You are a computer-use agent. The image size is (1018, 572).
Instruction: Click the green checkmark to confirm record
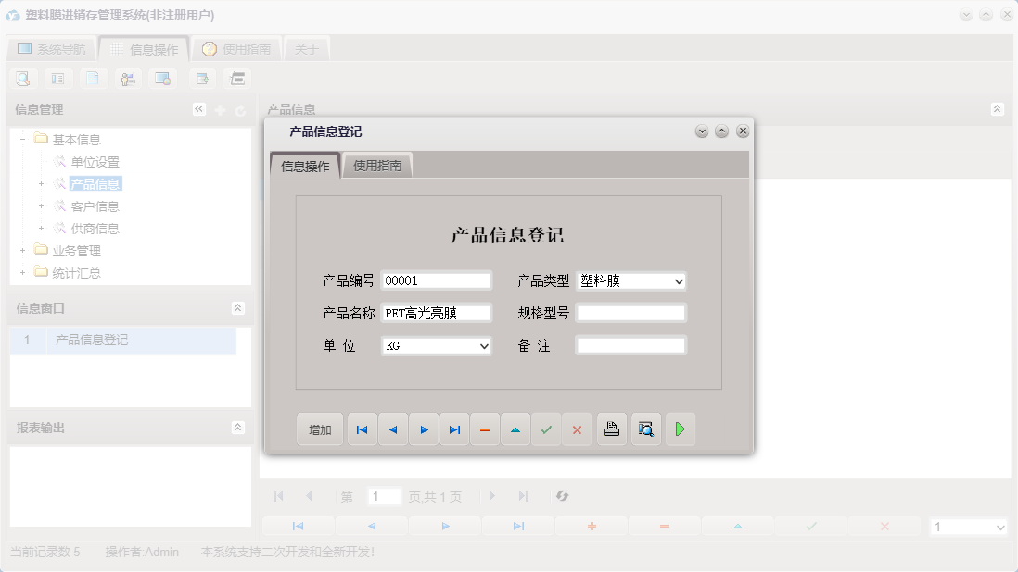[546, 429]
